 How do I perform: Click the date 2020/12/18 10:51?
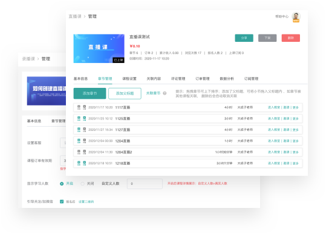coord(100,163)
